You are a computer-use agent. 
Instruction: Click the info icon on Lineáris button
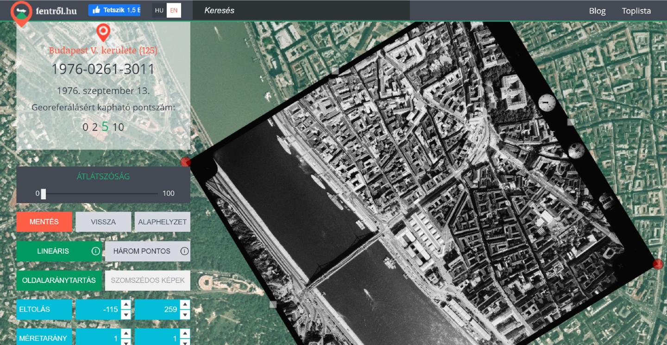(x=96, y=251)
